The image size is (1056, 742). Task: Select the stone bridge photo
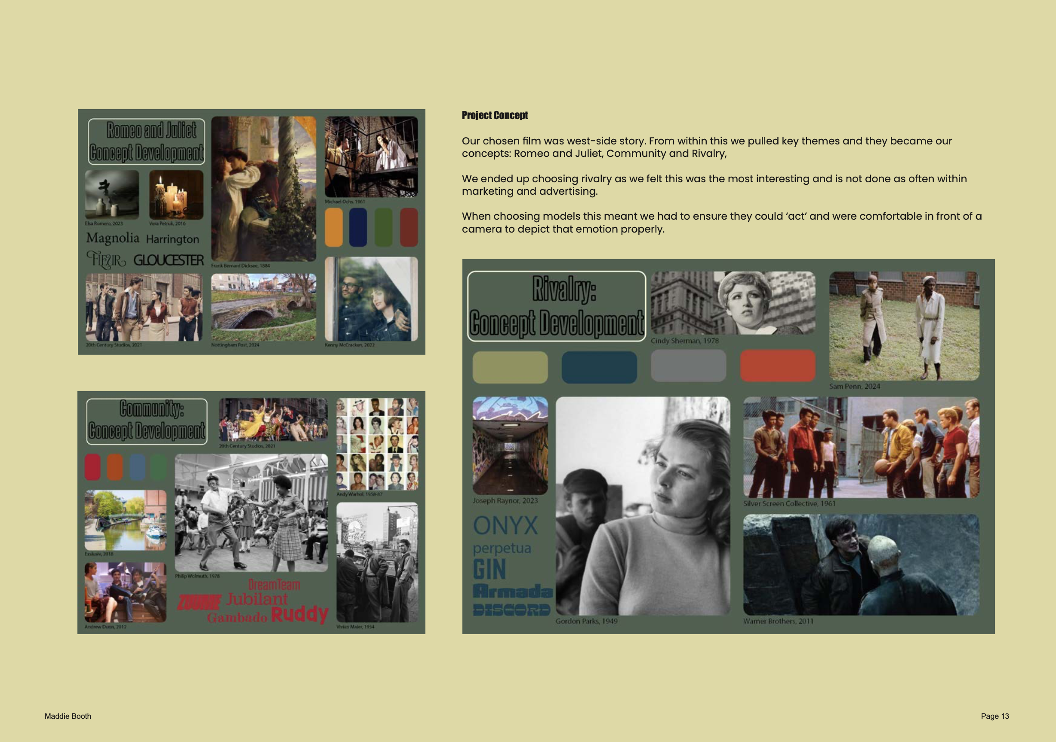coord(264,307)
